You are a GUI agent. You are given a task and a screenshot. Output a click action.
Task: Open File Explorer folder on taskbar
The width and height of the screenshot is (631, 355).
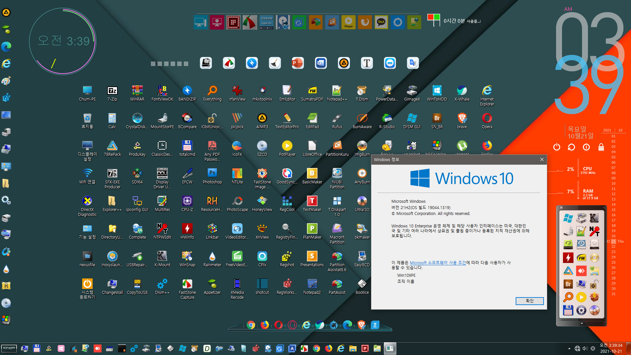coord(353,348)
